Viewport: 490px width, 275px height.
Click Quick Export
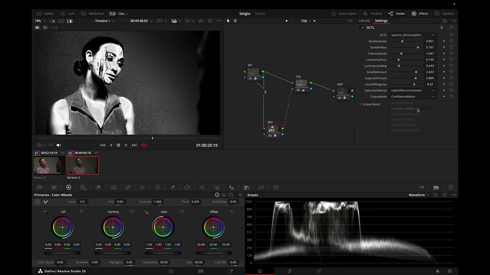click(x=344, y=13)
